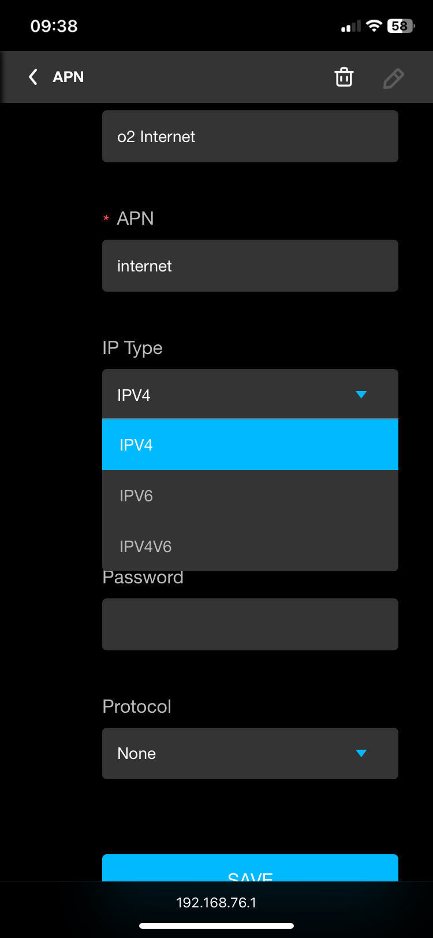The width and height of the screenshot is (433, 938).
Task: Pick the IPV4V6 option
Action: pos(250,546)
